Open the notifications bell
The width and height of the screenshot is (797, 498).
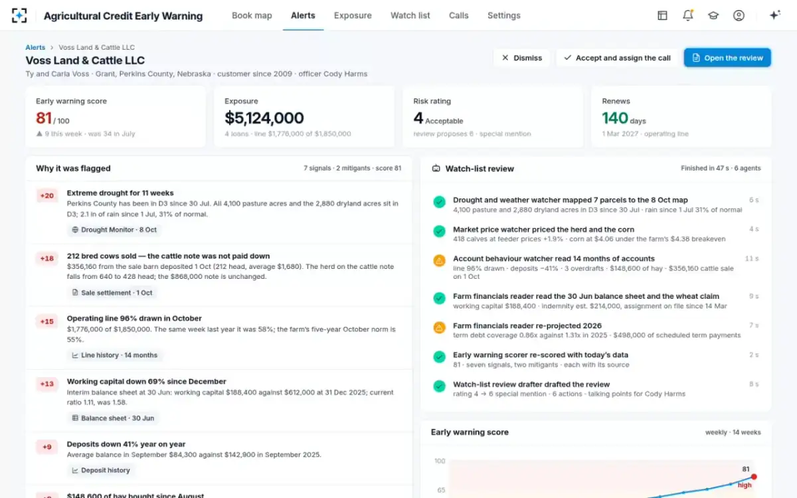(x=688, y=15)
